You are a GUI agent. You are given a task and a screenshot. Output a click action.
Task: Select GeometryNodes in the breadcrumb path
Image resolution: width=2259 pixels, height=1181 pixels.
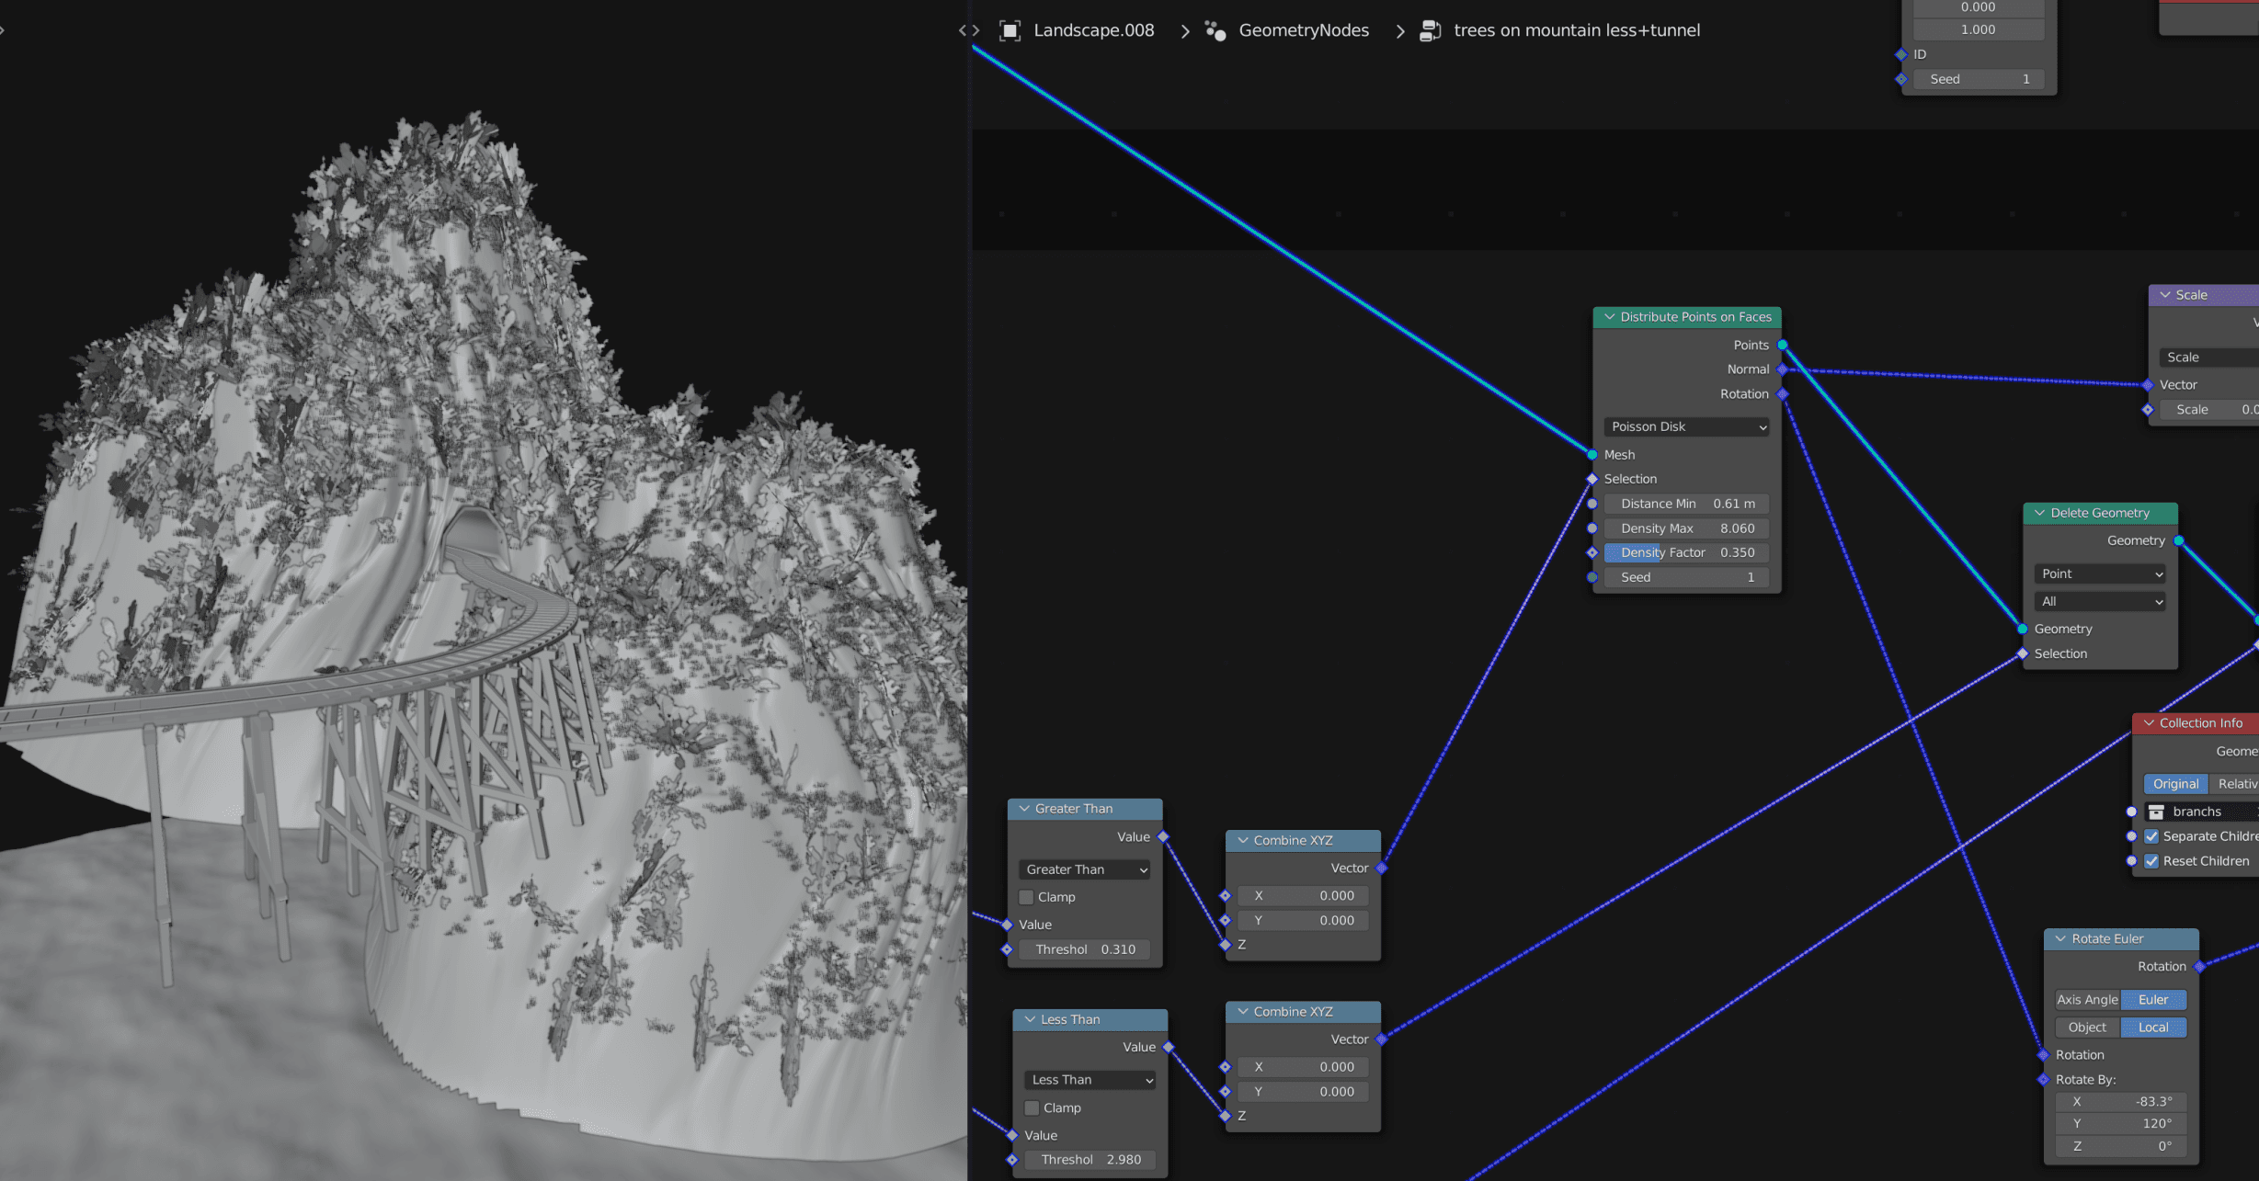(x=1304, y=29)
